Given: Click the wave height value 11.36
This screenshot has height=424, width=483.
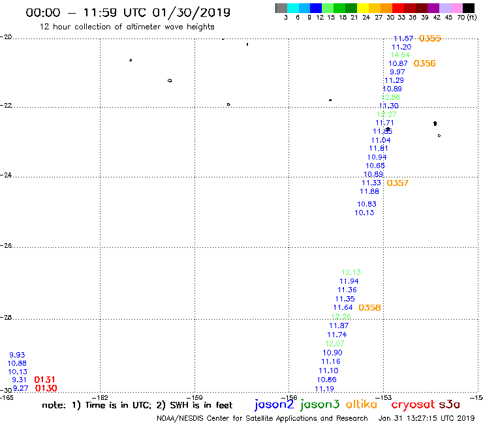Looking at the screenshot, I should pos(347,290).
